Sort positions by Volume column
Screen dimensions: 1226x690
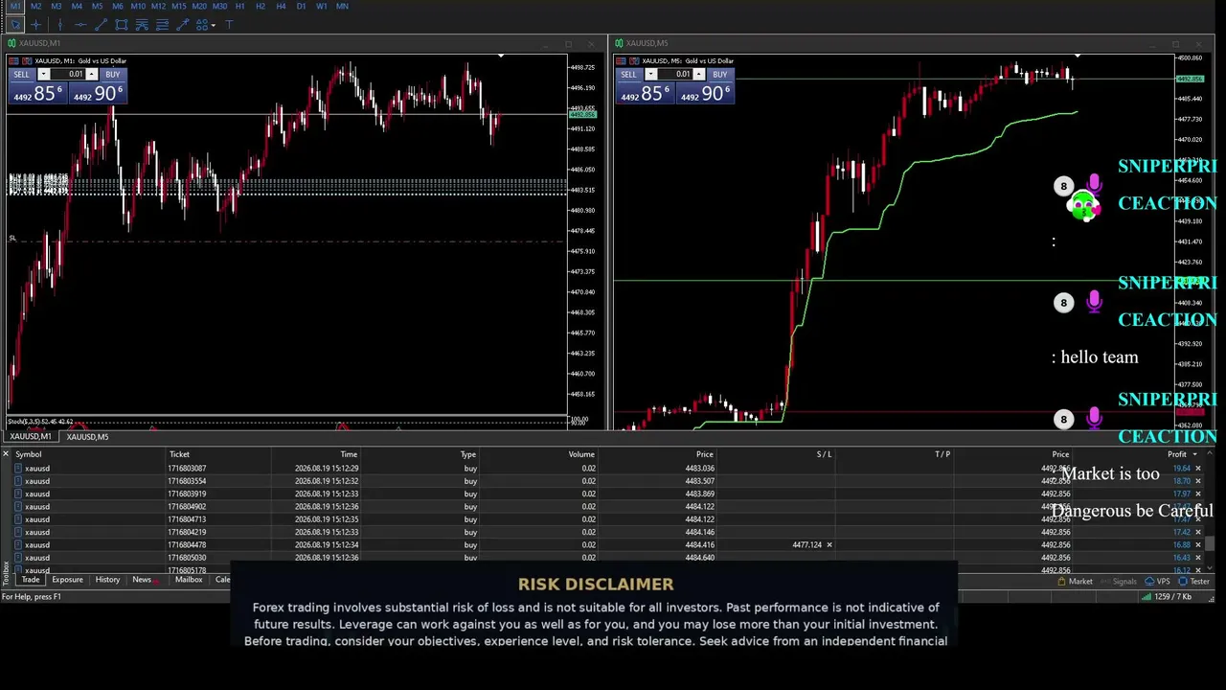[581, 454]
